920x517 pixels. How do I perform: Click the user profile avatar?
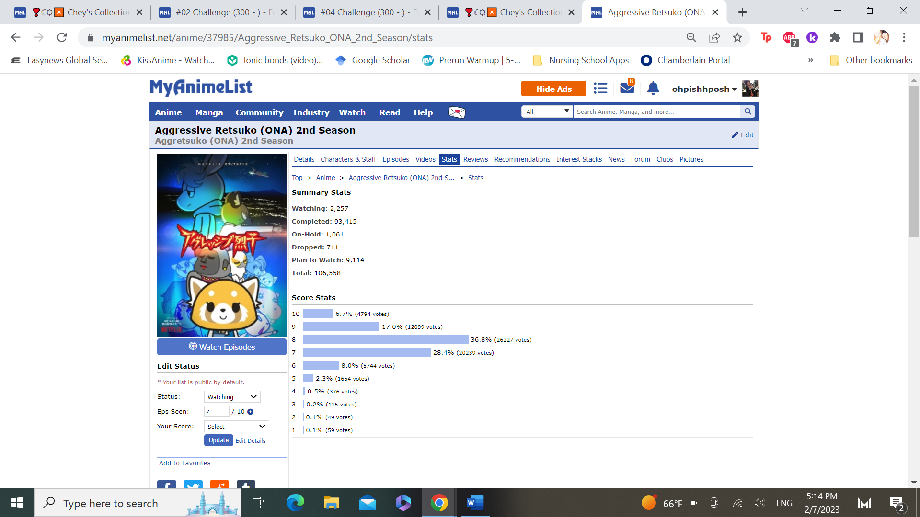pos(750,89)
